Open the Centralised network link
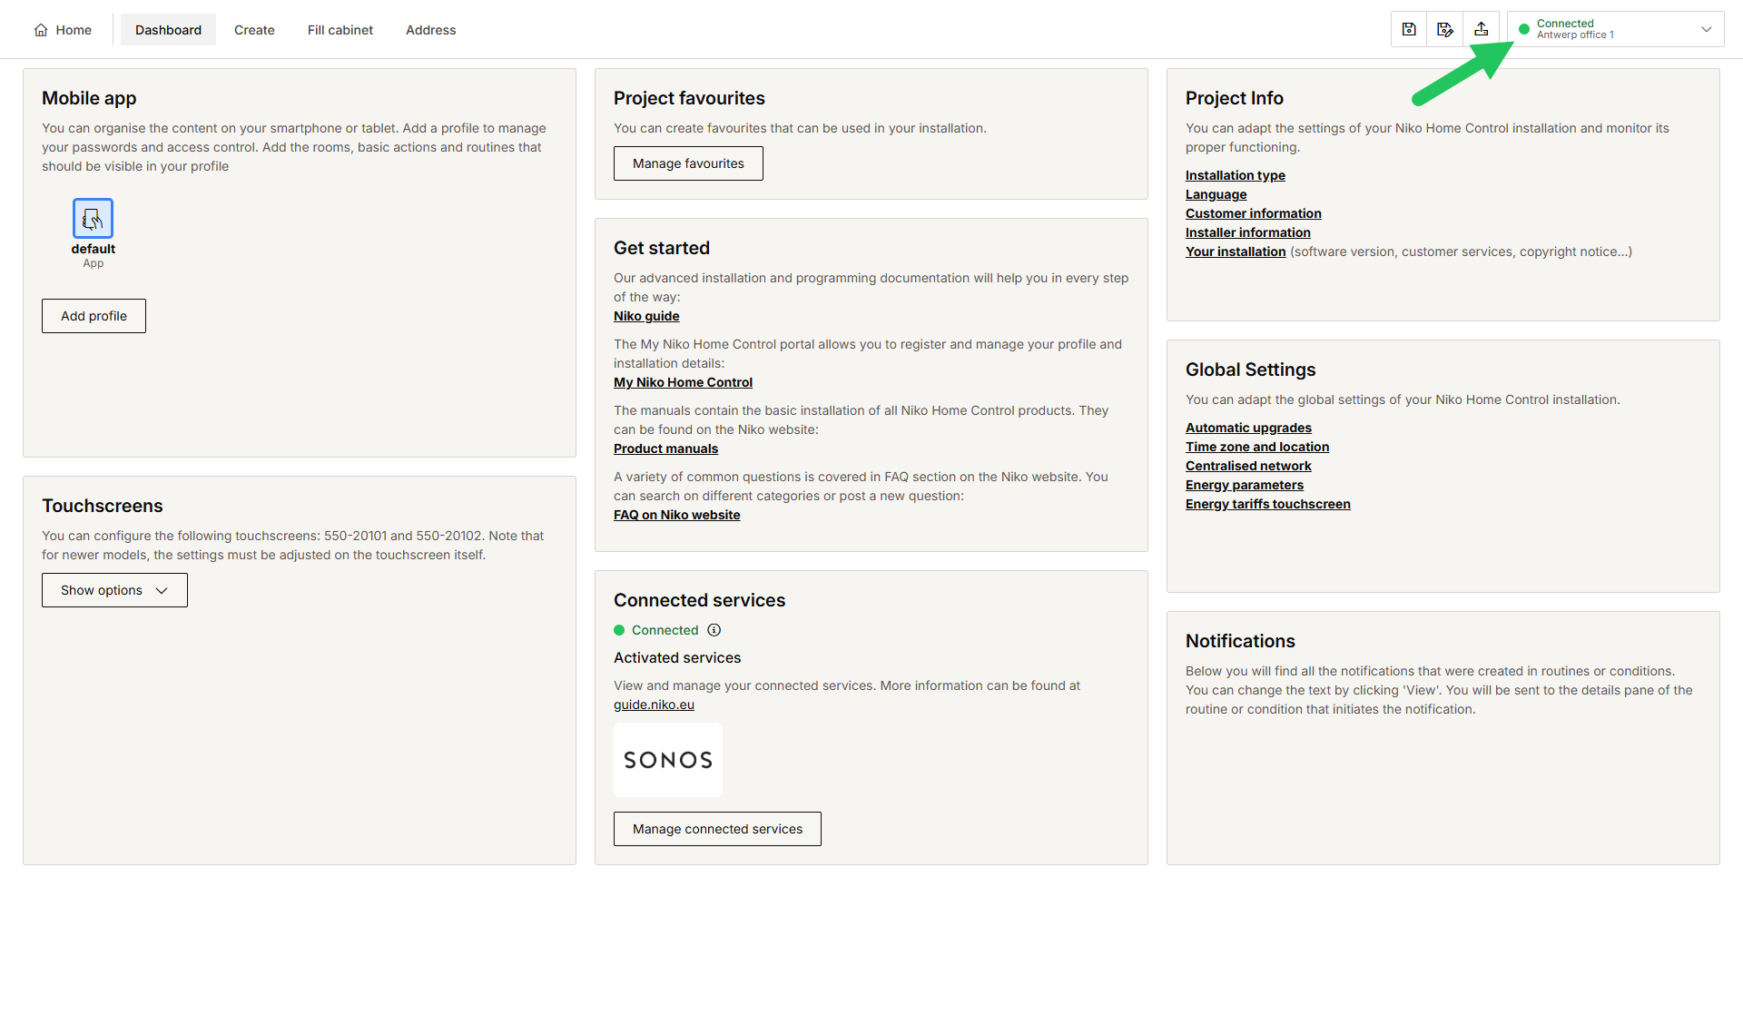 [1248, 466]
